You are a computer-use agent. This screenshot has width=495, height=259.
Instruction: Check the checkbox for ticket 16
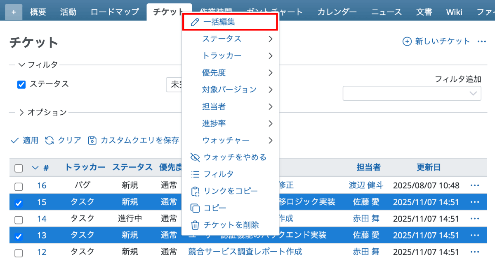pos(19,186)
